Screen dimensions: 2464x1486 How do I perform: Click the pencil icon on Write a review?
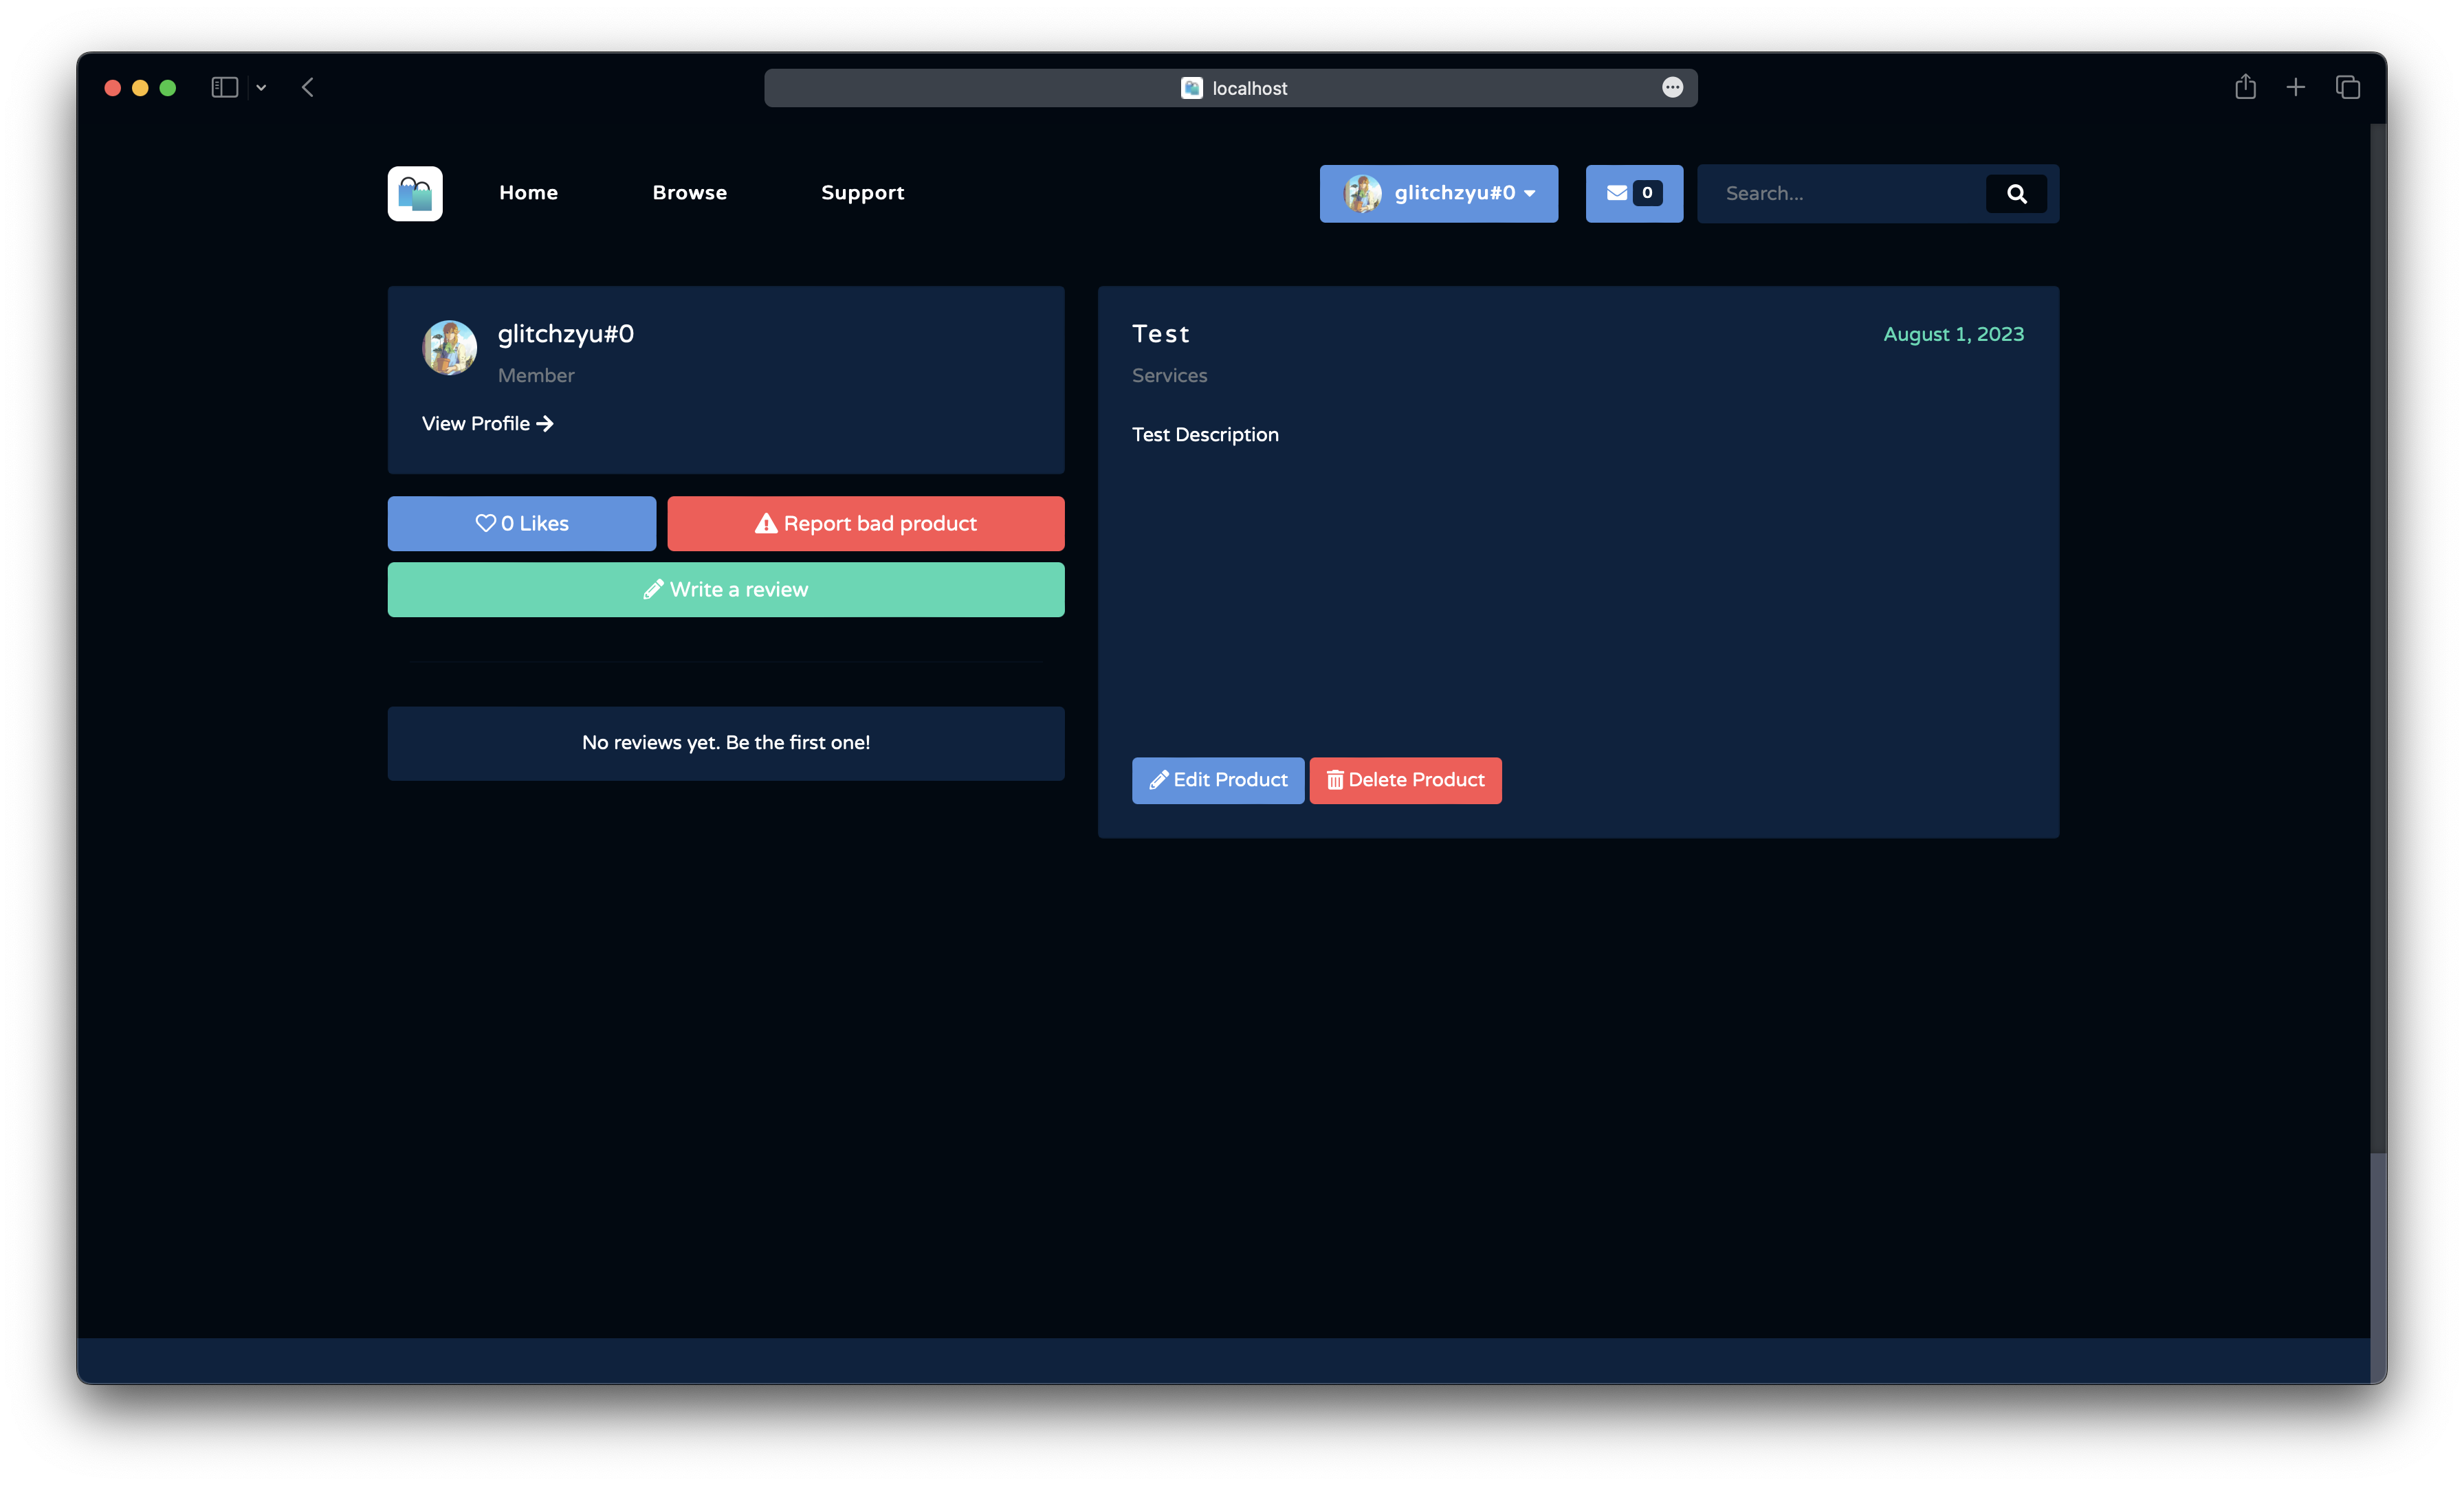coord(651,589)
